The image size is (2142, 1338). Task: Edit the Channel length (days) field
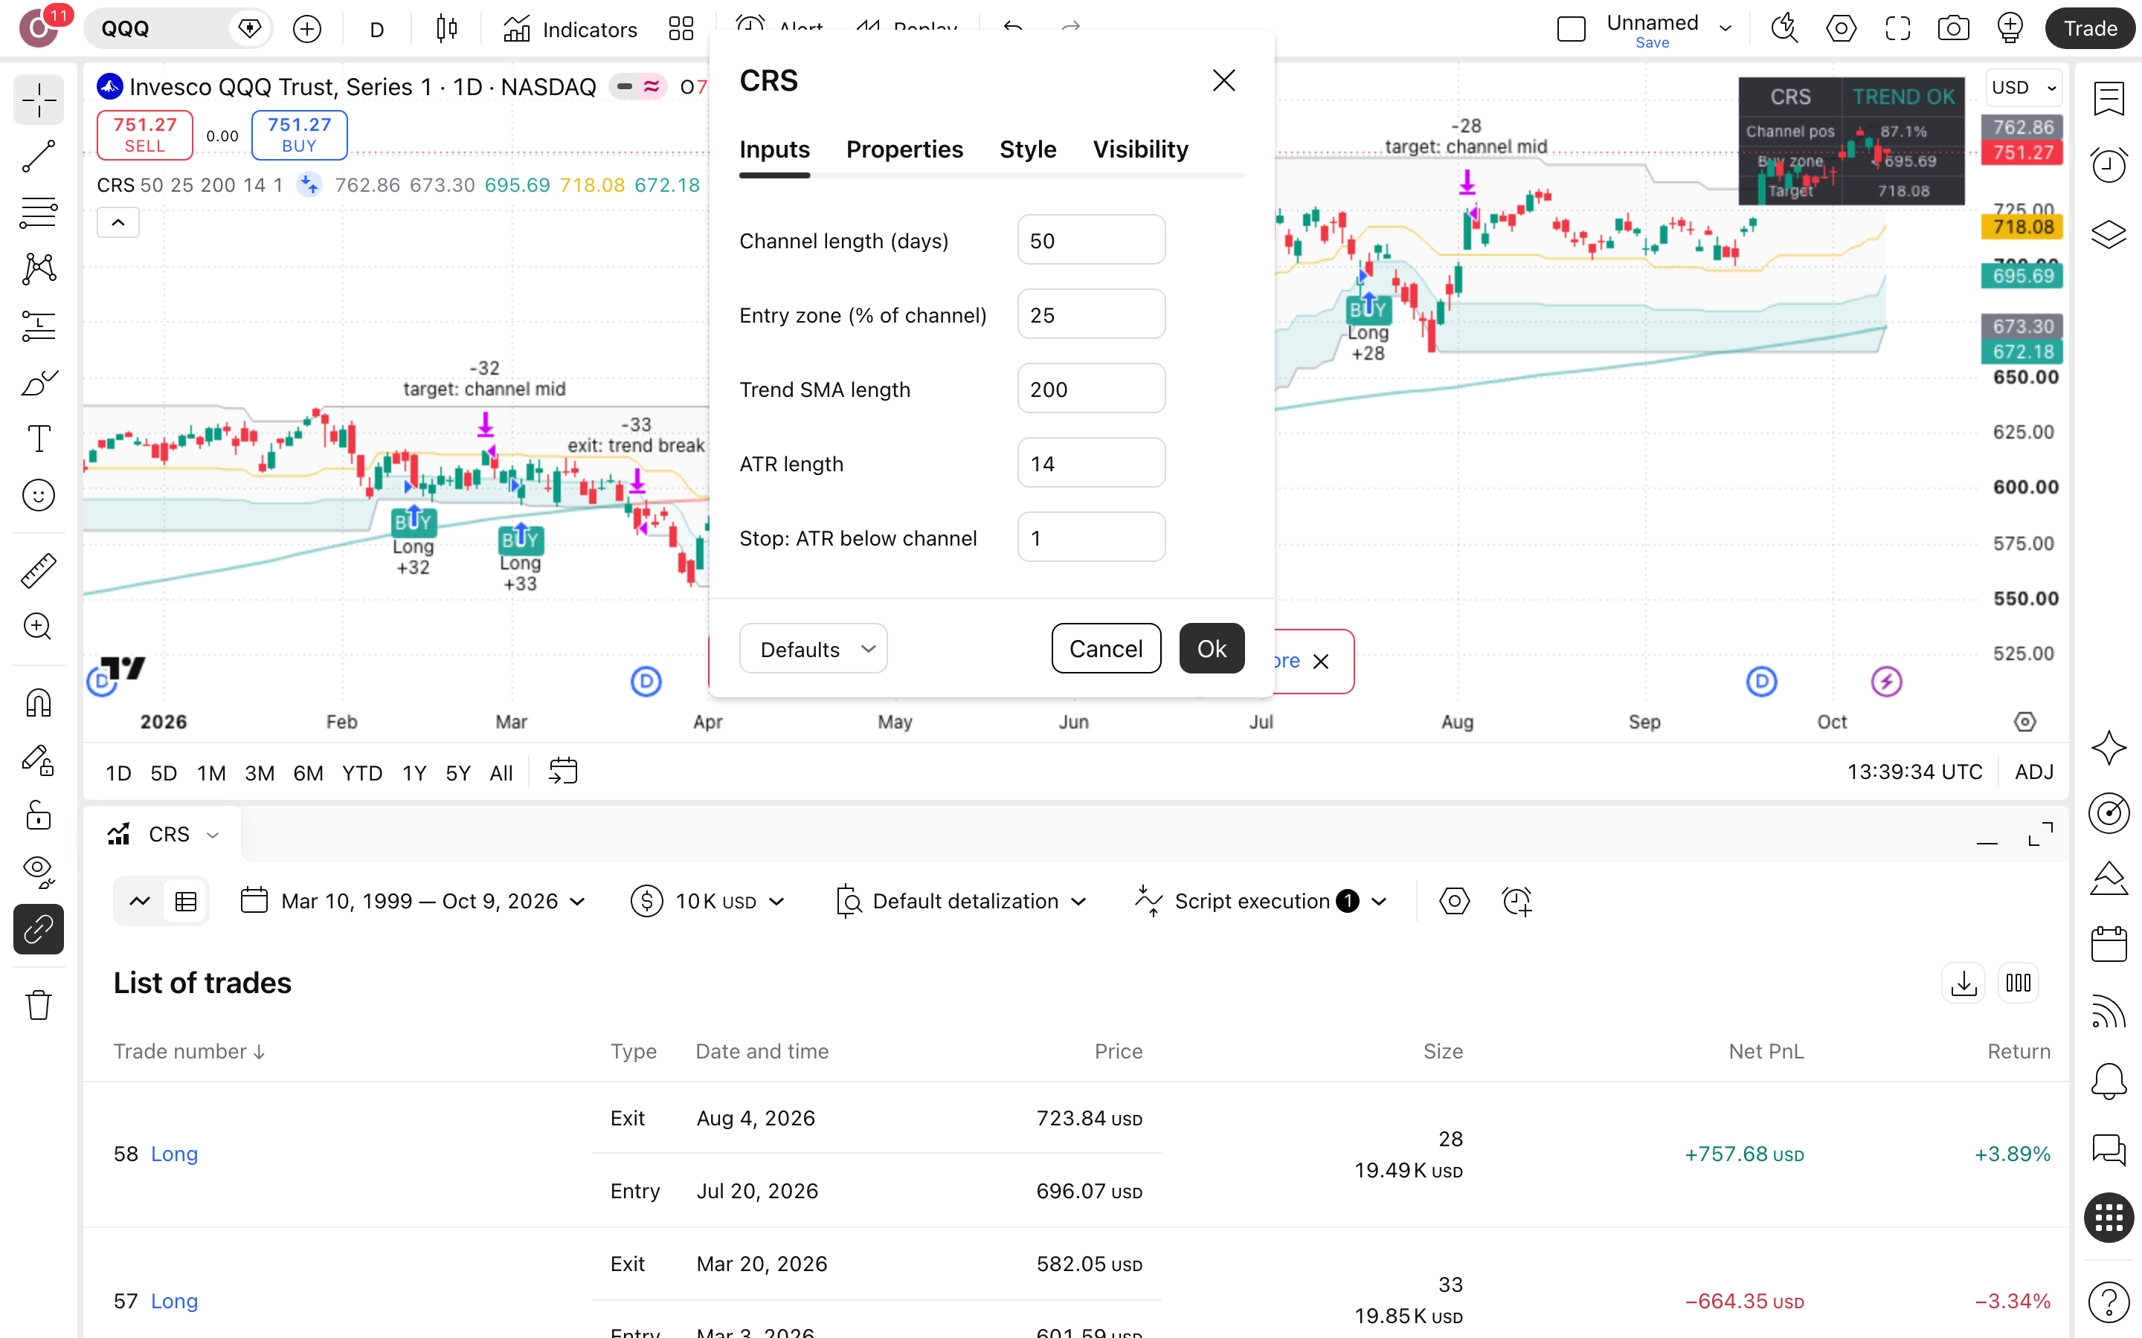tap(1090, 240)
